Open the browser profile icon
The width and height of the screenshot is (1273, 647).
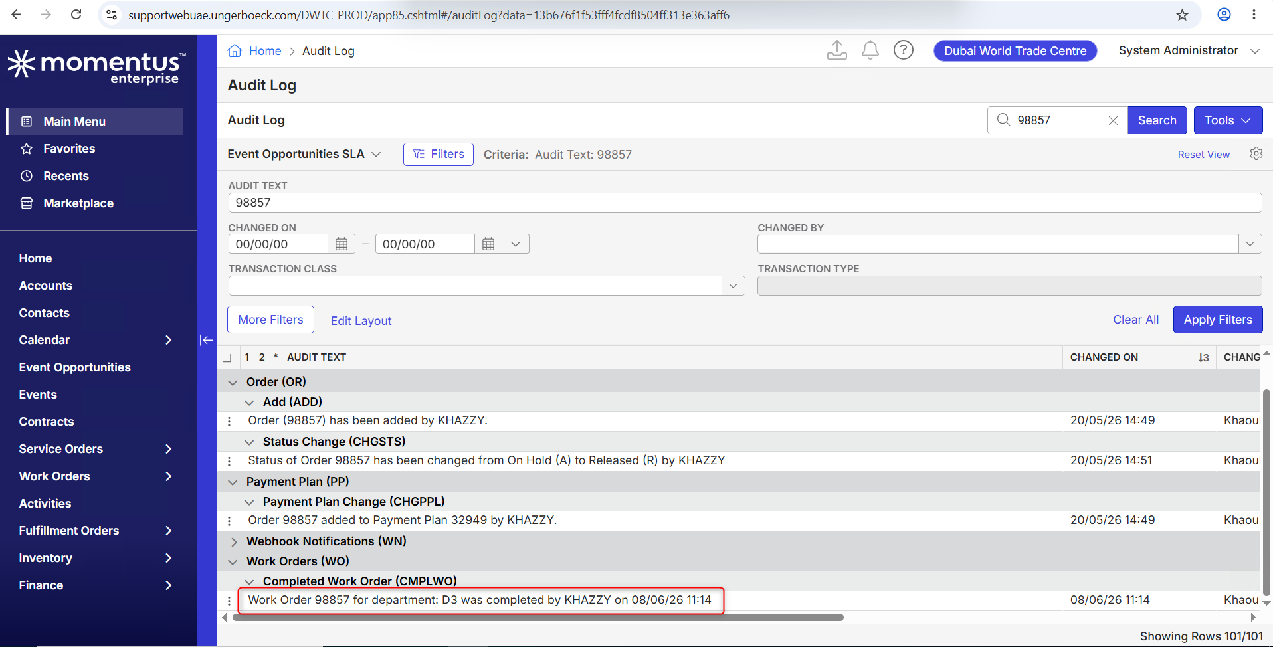tap(1224, 15)
